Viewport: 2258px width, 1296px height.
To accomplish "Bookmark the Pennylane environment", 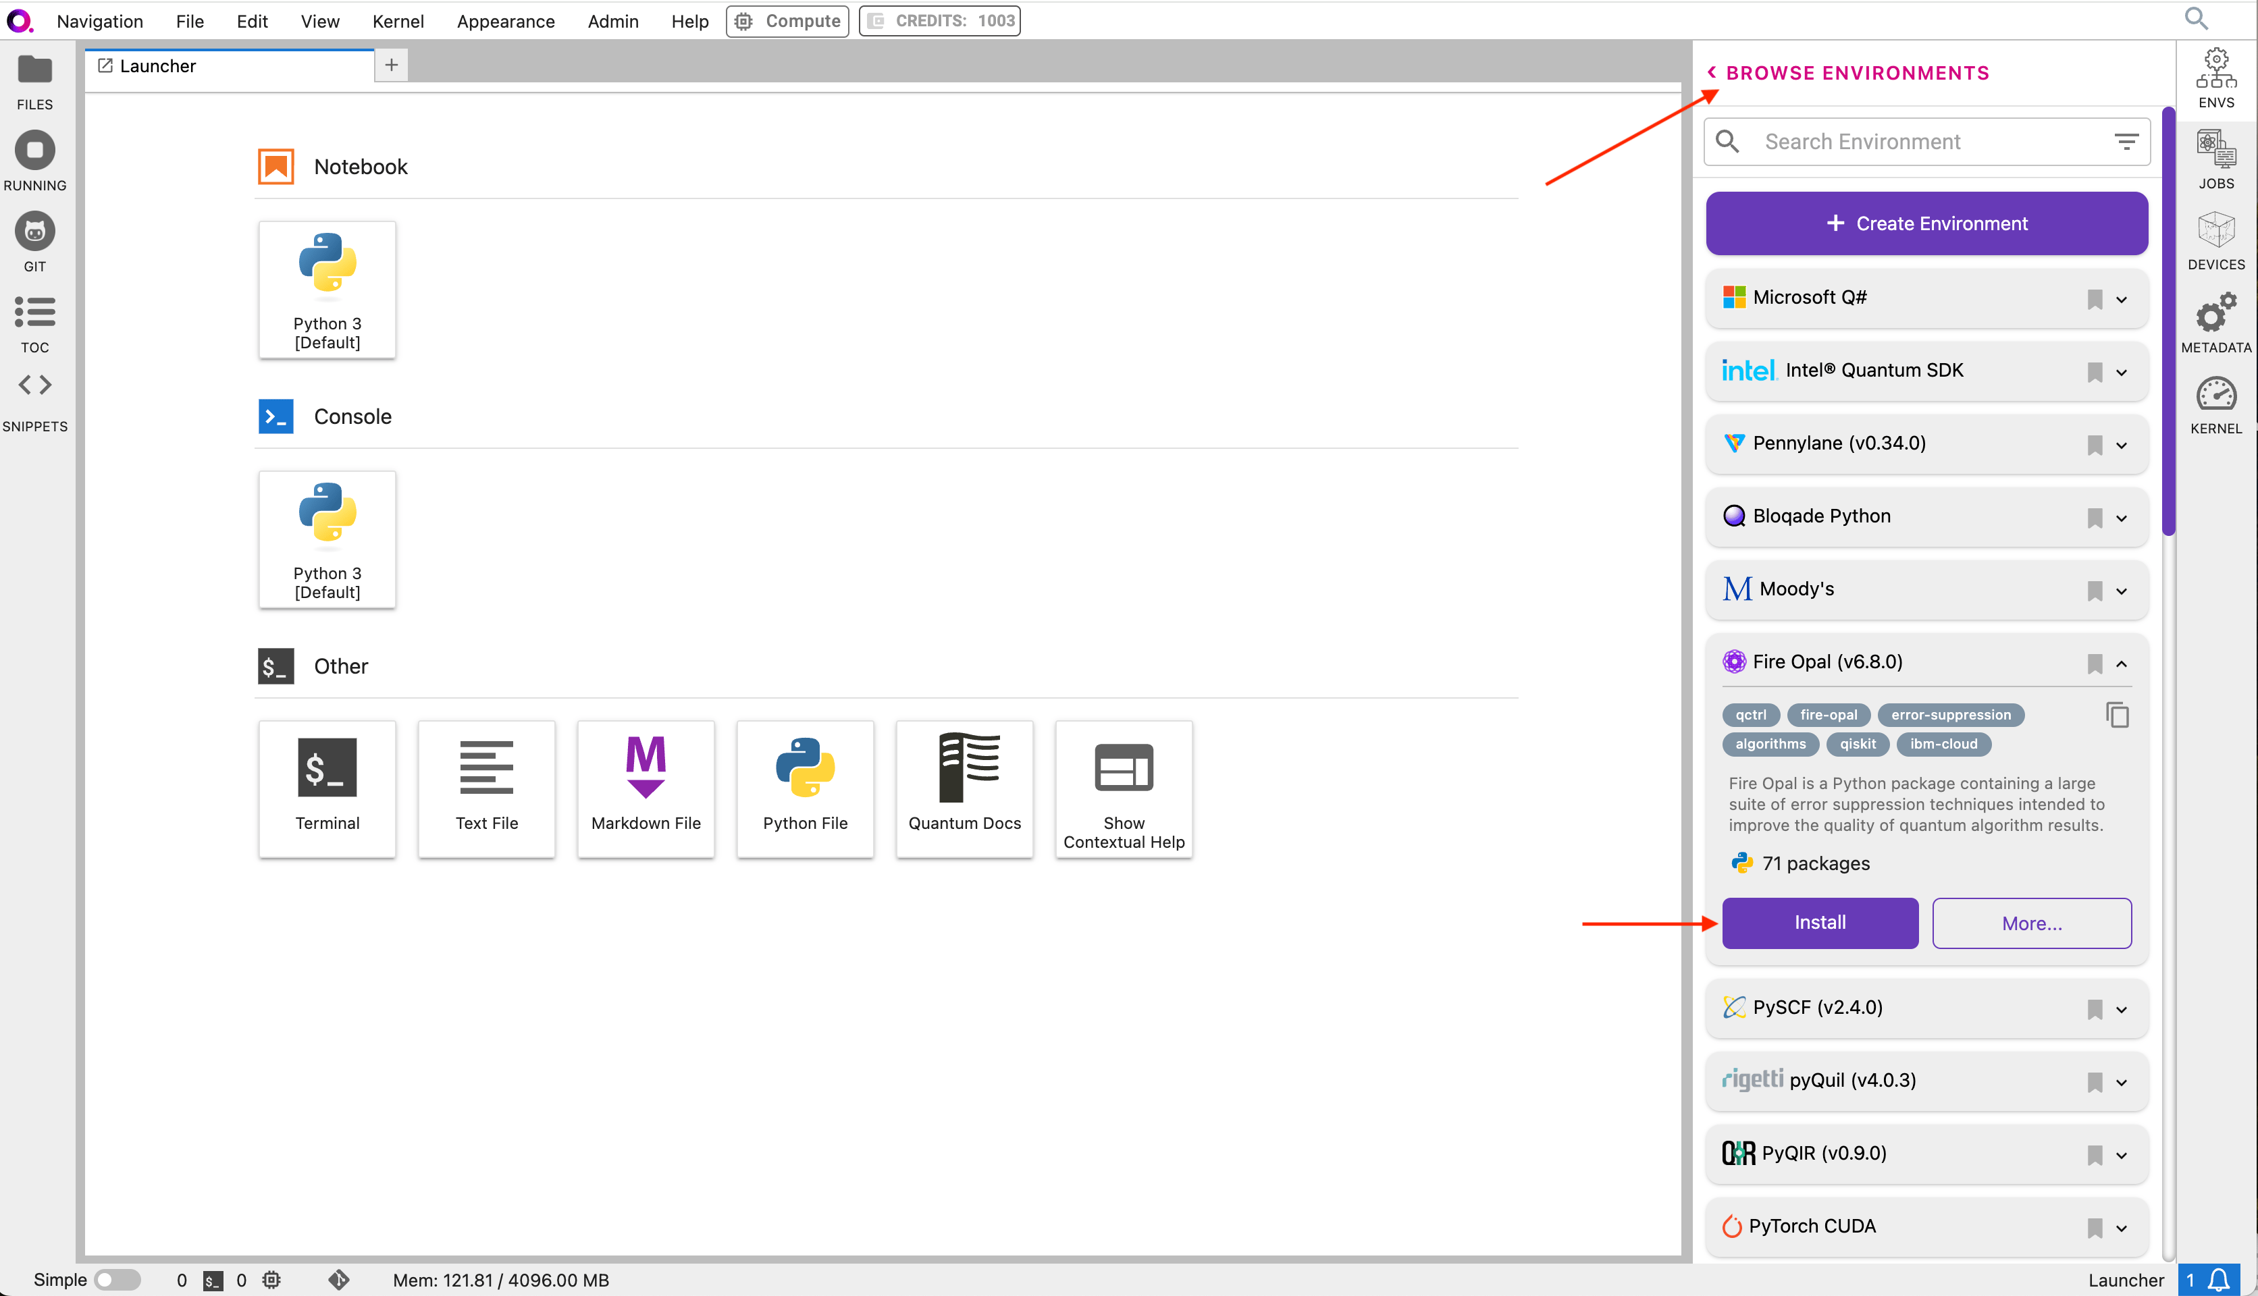I will 2094,445.
